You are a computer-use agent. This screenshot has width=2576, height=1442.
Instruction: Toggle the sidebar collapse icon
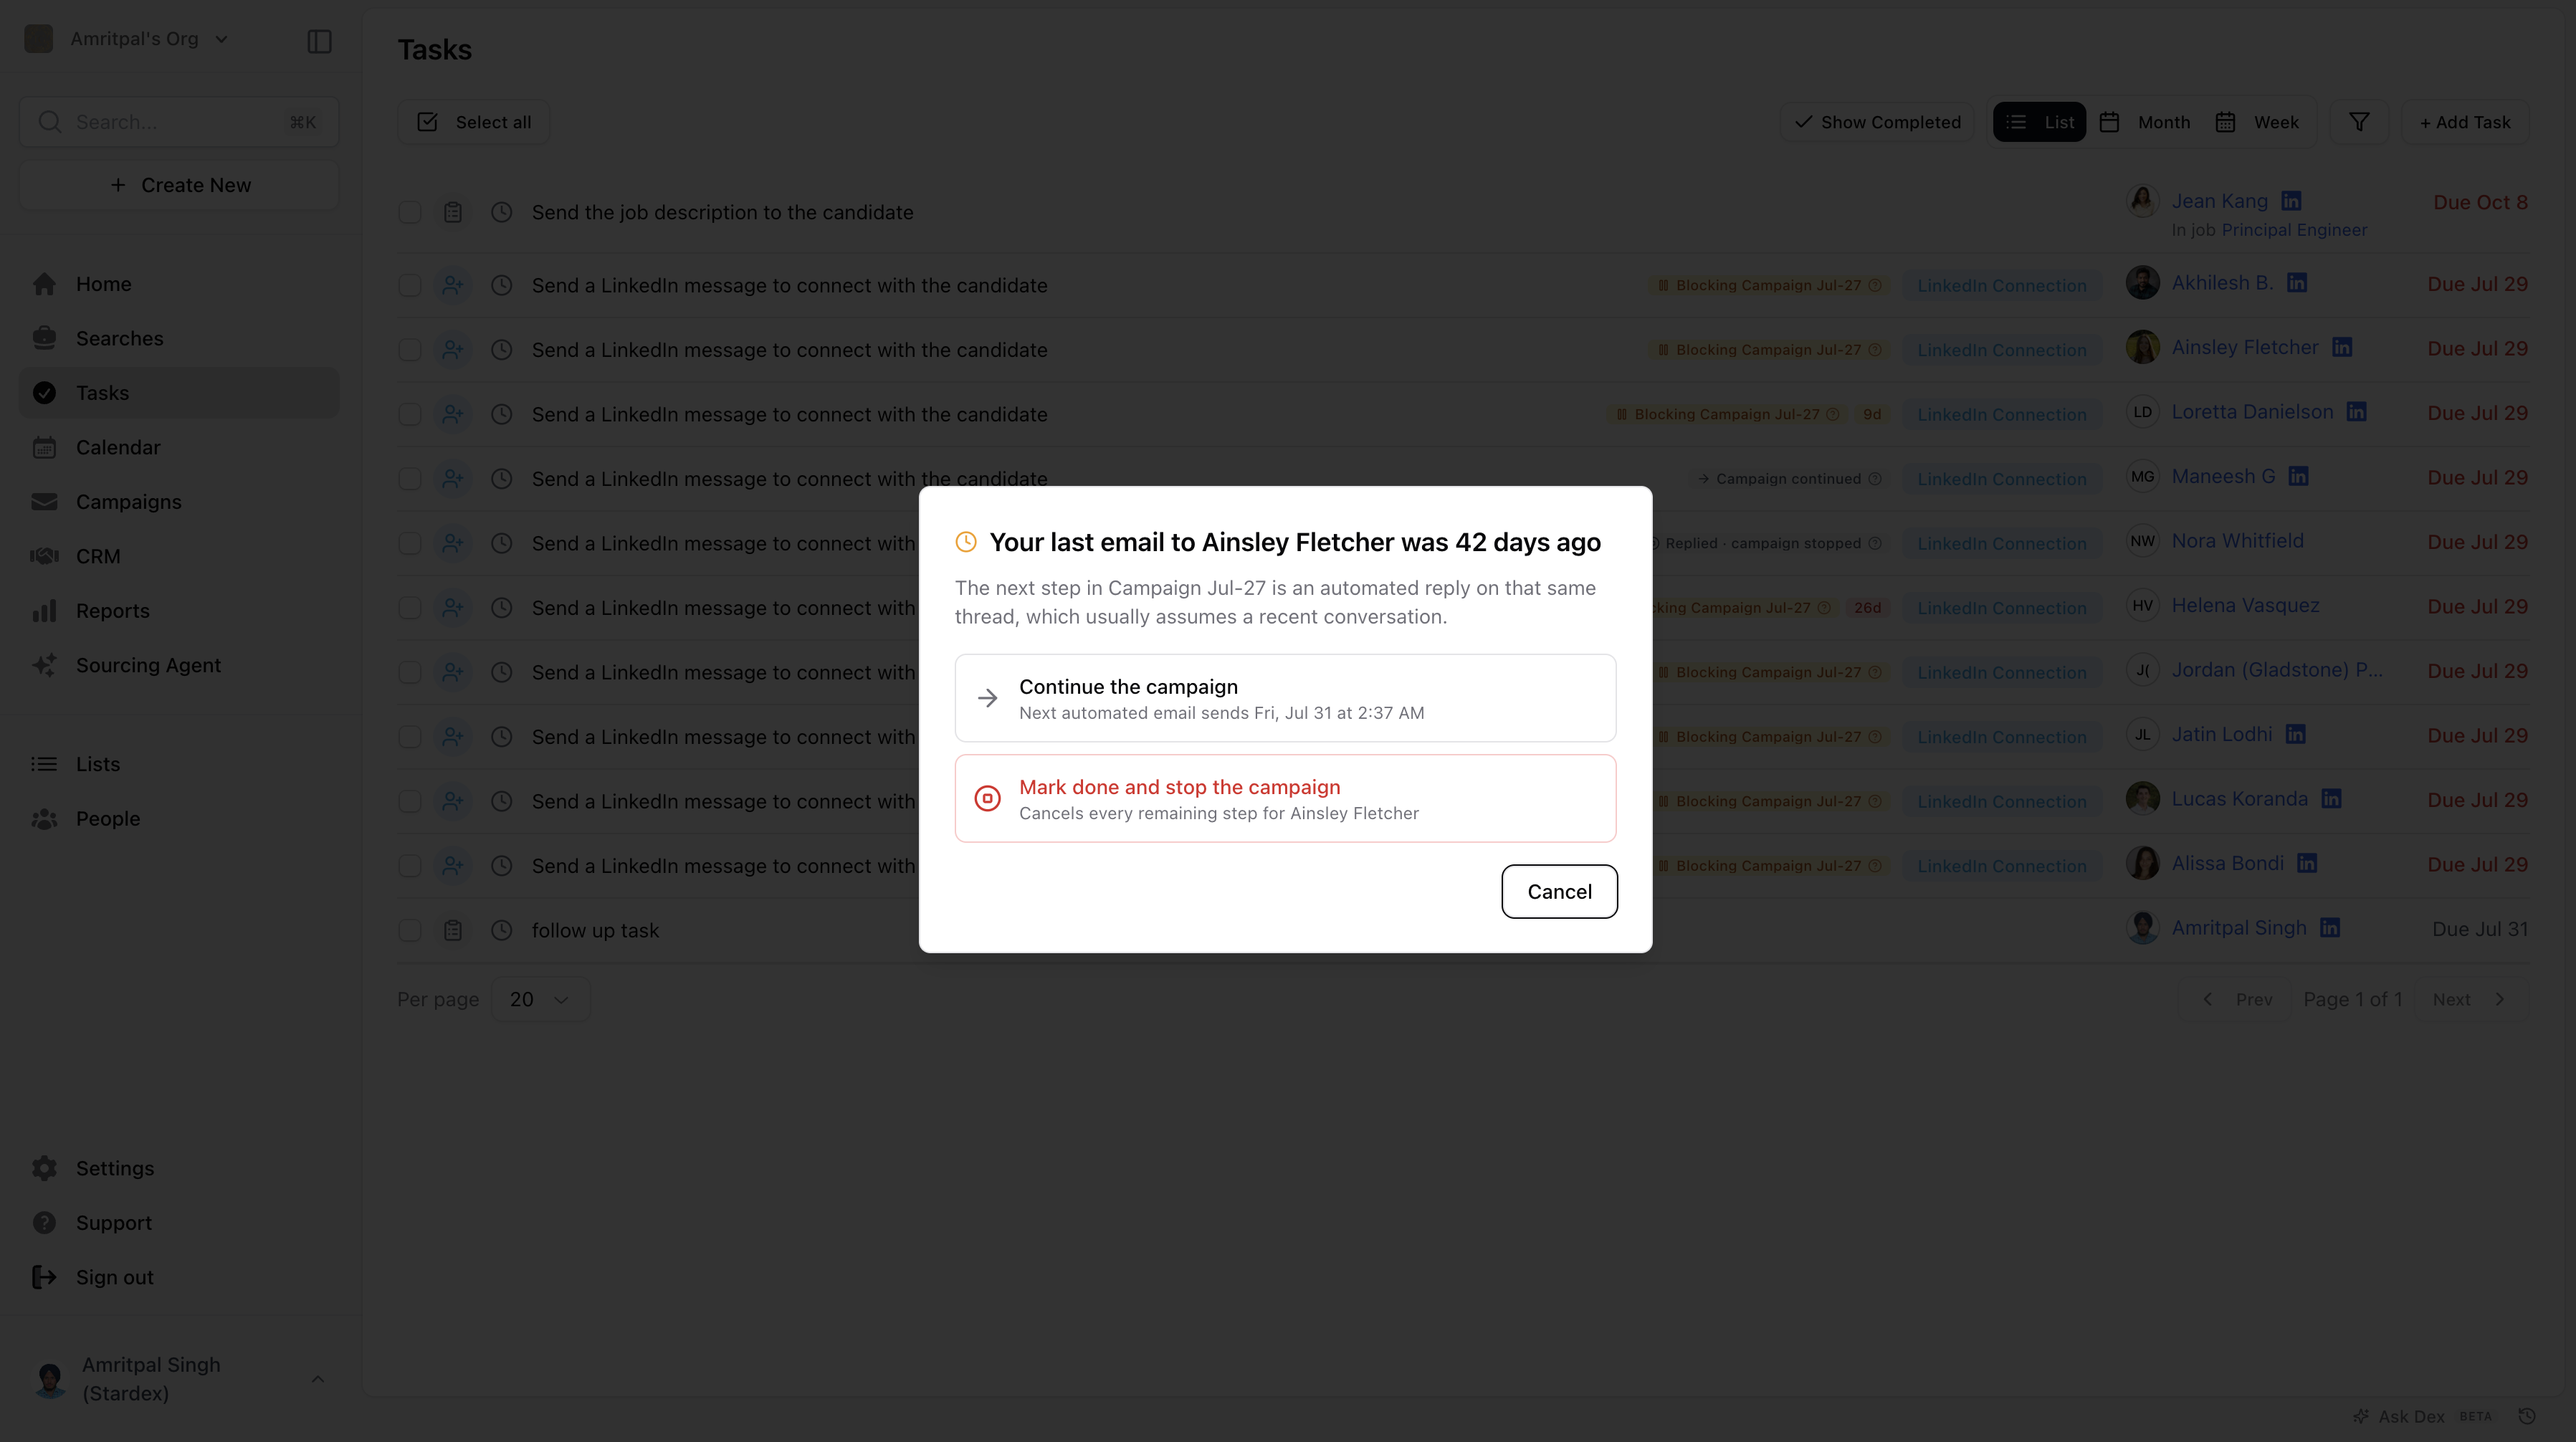coord(319,41)
